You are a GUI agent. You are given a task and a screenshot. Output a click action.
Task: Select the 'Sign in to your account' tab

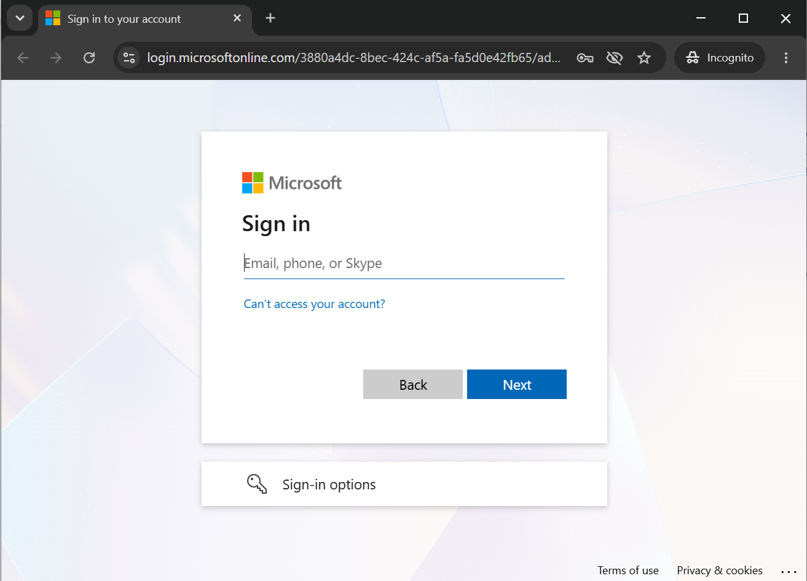point(145,18)
